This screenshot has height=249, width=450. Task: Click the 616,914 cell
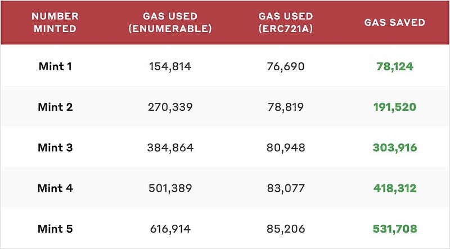coord(170,229)
